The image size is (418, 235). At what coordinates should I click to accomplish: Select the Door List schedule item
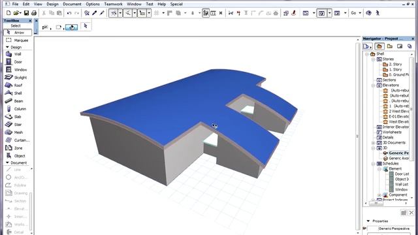coord(399,174)
